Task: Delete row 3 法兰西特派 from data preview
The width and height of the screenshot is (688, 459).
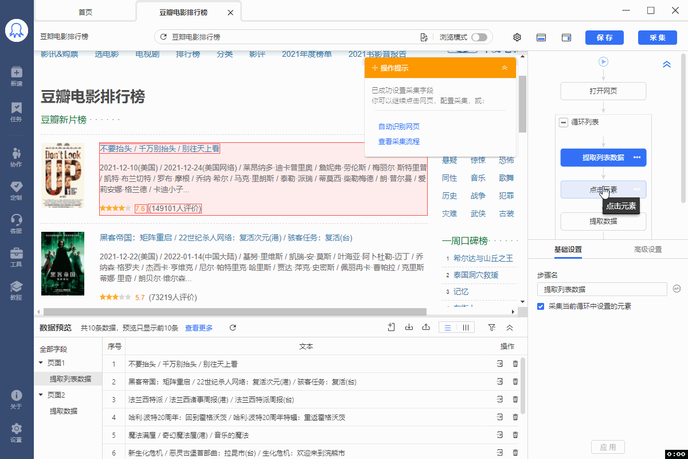Action: click(515, 399)
